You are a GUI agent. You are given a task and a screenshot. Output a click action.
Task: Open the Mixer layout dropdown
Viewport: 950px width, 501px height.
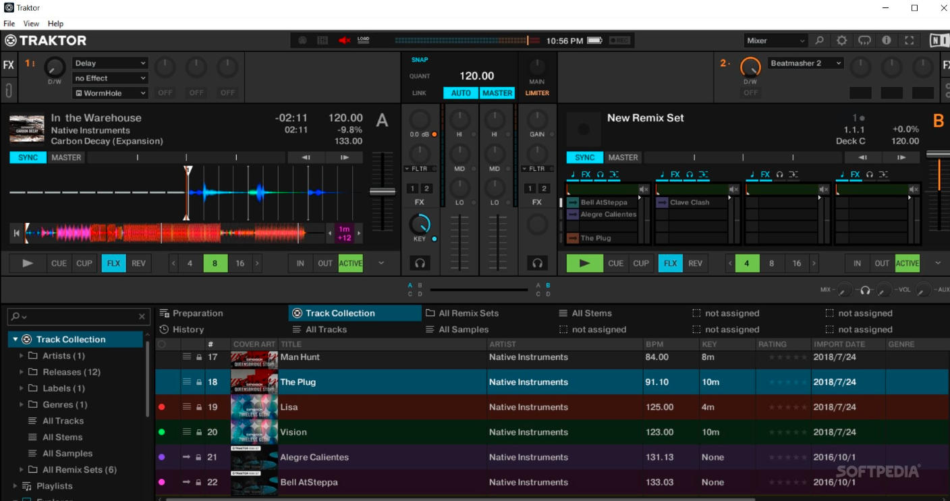[x=775, y=41]
